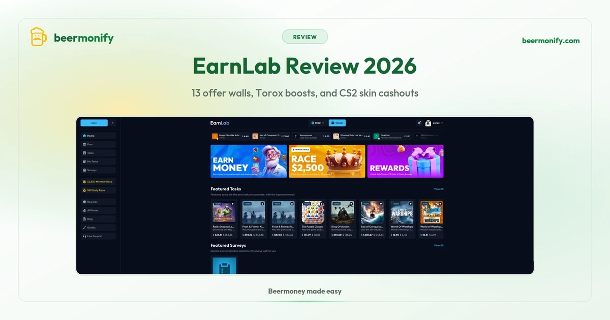
Task: Close the sidebar with the X button
Action: coord(112,123)
